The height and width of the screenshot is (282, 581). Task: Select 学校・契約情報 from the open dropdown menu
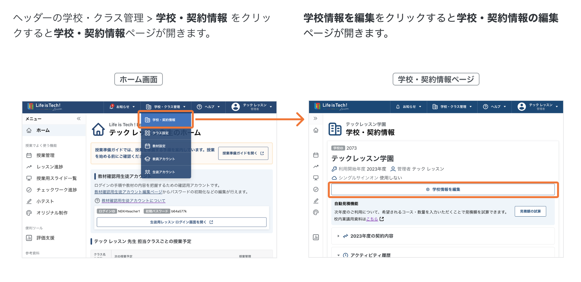(x=166, y=120)
